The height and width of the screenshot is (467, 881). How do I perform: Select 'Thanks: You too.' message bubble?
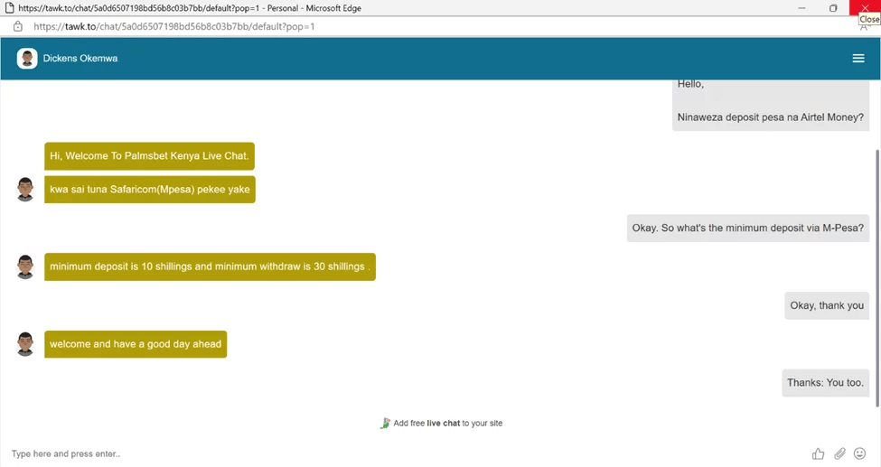point(825,383)
